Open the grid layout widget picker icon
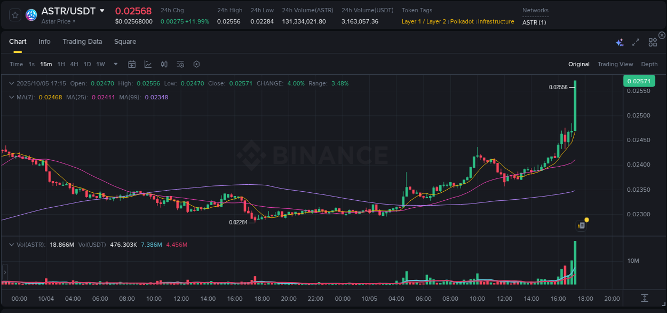Screen dimensions: 667x313 (653, 42)
